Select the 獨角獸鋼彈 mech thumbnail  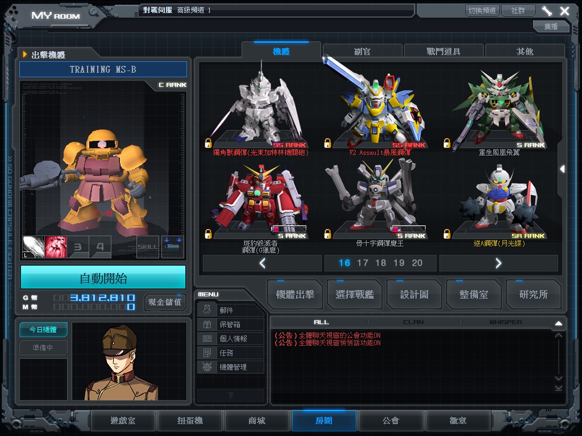click(260, 106)
